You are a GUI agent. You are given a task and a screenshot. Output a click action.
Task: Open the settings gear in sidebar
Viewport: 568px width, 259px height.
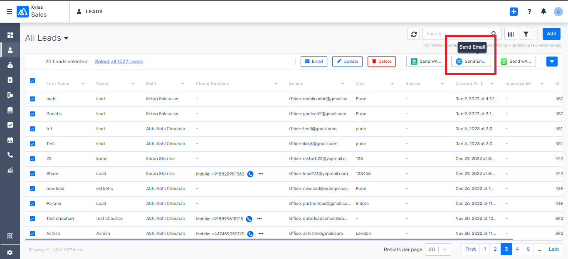pyautogui.click(x=10, y=252)
